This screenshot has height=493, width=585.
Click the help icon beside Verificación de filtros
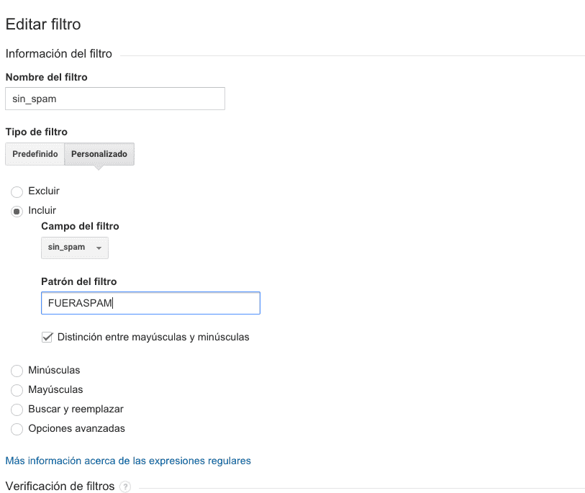pyautogui.click(x=125, y=487)
